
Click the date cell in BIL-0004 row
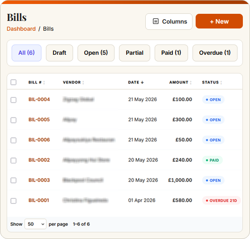(x=143, y=99)
